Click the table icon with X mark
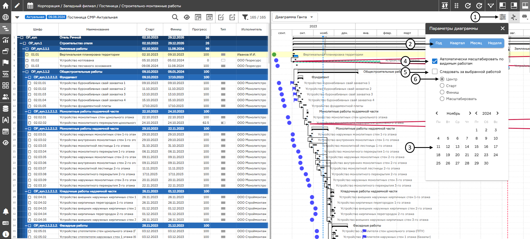This screenshot has width=530, height=239. (210, 17)
